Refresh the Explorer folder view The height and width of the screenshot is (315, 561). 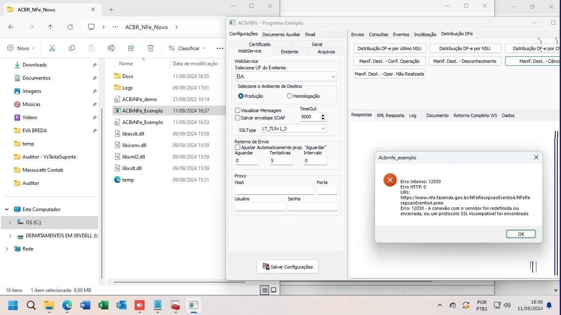[x=70, y=27]
